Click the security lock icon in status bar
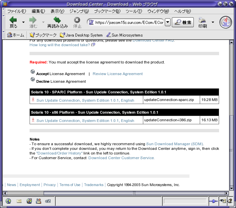This screenshot has height=208, width=236. 230,201
